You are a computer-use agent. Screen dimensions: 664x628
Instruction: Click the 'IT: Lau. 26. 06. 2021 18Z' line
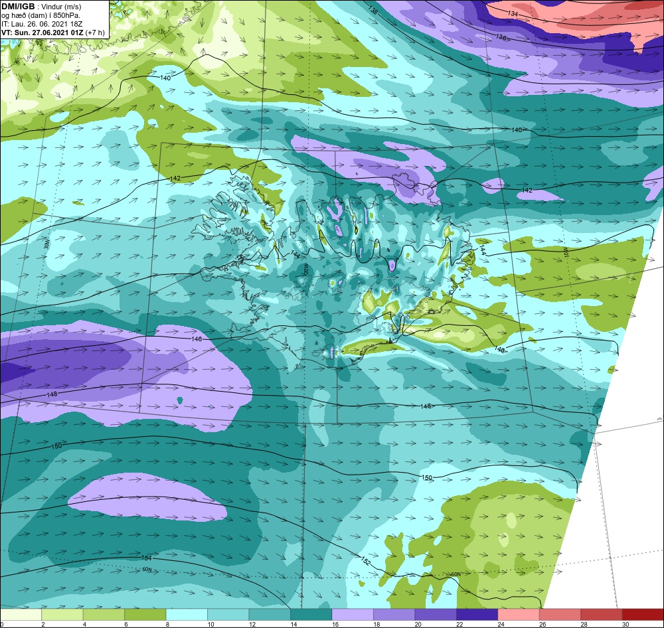point(41,24)
